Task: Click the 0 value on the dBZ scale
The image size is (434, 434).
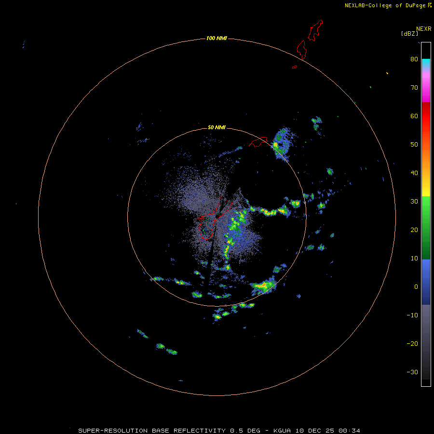Action: pyautogui.click(x=416, y=287)
